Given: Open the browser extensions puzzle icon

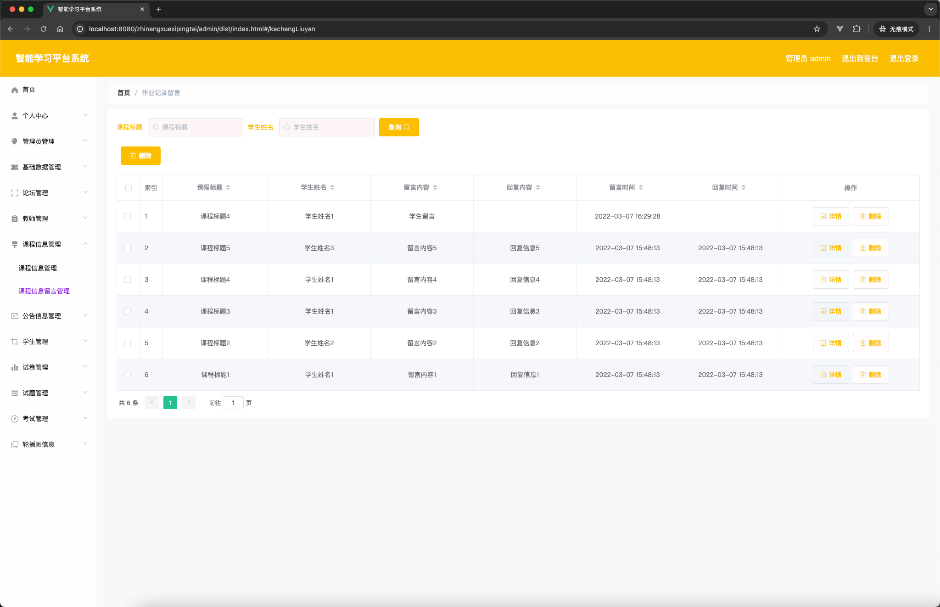Looking at the screenshot, I should point(856,29).
